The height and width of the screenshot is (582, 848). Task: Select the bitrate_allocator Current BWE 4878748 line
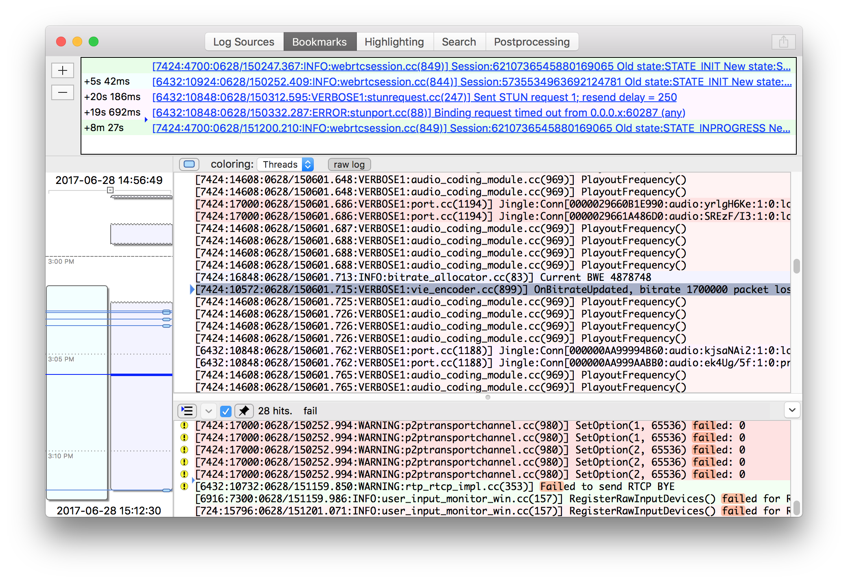pyautogui.click(x=493, y=277)
